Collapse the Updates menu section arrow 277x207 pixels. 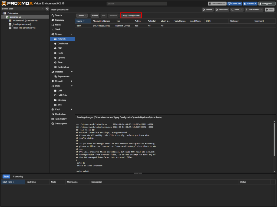click(72, 72)
